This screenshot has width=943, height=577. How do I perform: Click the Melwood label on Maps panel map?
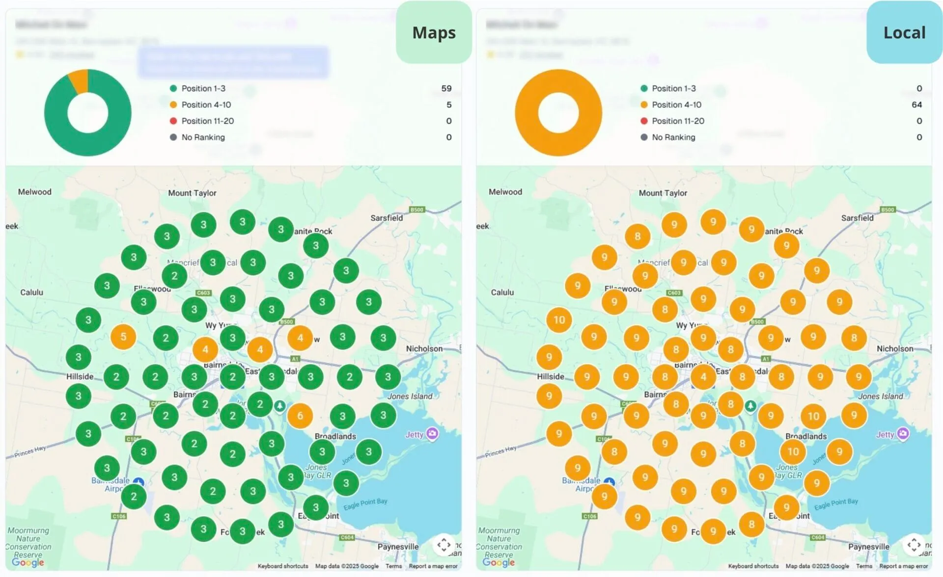pyautogui.click(x=34, y=192)
